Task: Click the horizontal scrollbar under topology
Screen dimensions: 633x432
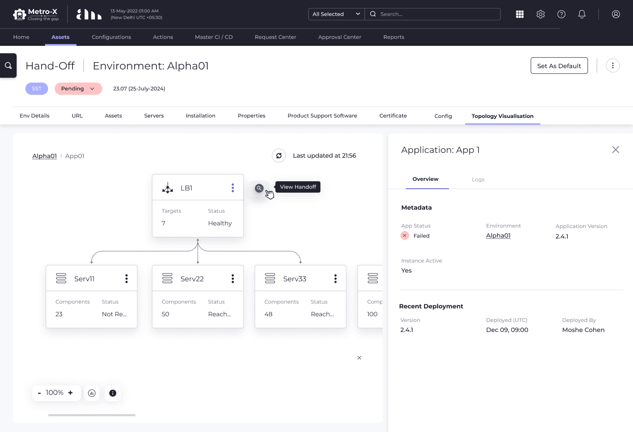Action: pyautogui.click(x=92, y=415)
